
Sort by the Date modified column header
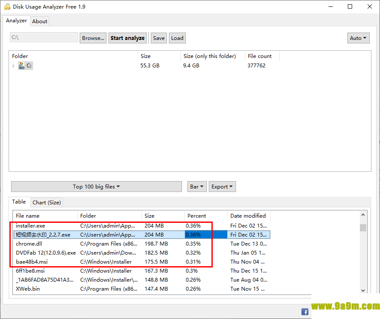[x=249, y=216]
